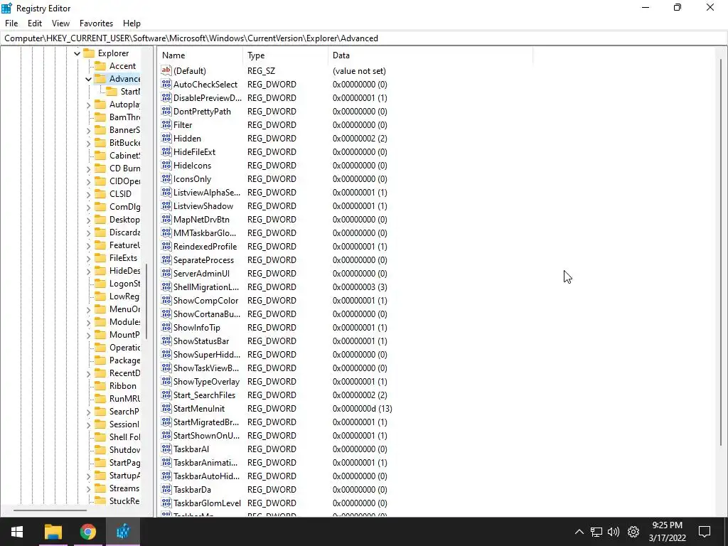Click the Shell Fol folder icon
Image resolution: width=728 pixels, height=546 pixels.
pyautogui.click(x=100, y=437)
